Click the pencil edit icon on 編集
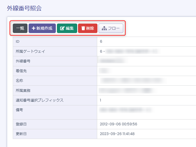The height and width of the screenshot is (147, 196). 62,28
